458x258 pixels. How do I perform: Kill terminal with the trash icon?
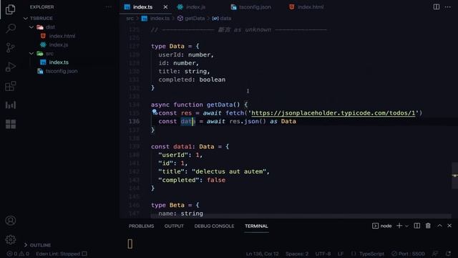pos(428,226)
